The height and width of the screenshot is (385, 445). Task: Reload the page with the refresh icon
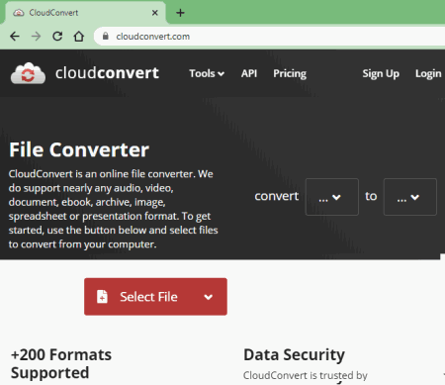(57, 37)
